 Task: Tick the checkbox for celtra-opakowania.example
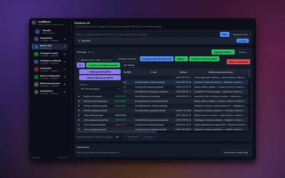pos(79,120)
